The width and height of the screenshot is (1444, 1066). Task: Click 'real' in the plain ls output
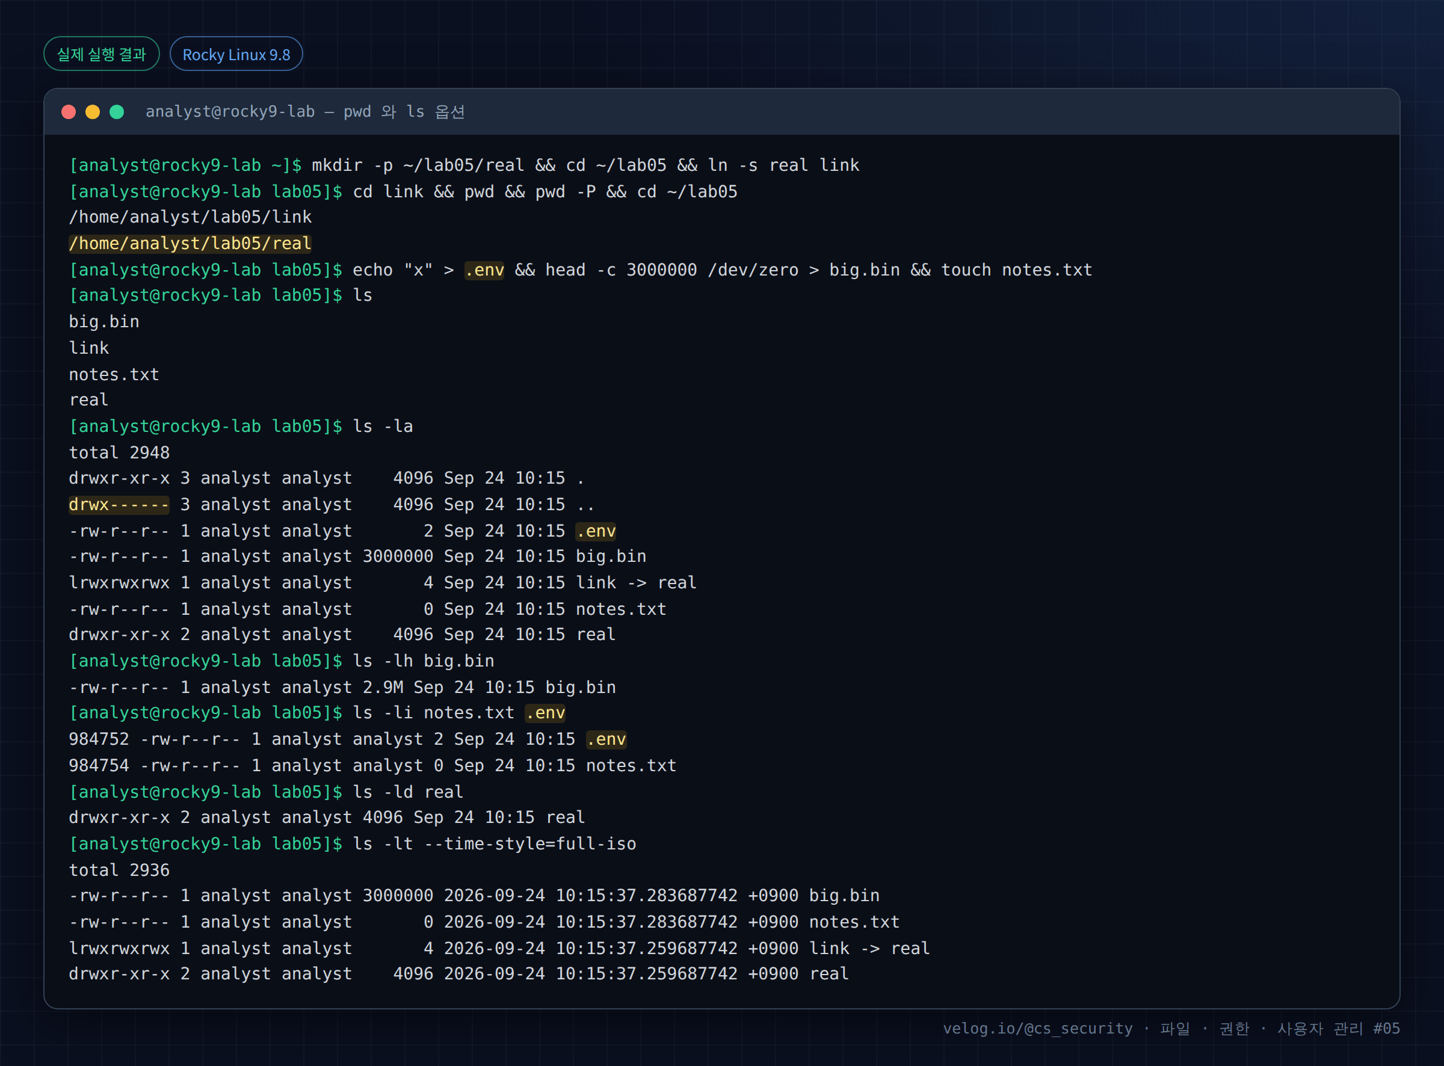(89, 400)
